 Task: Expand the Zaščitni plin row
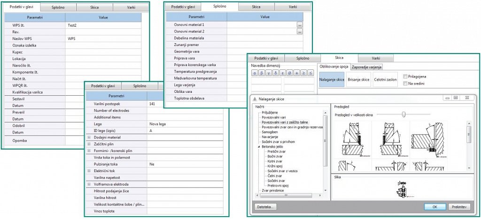coord(89,144)
